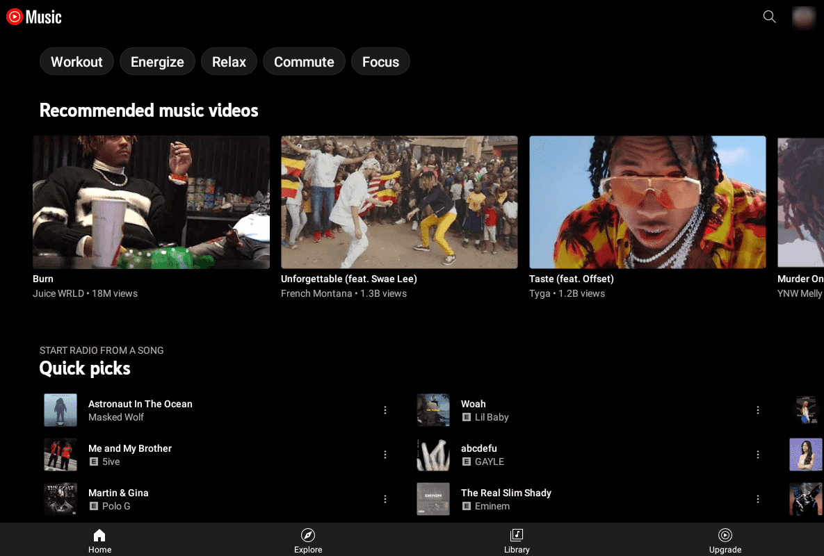Switch to the Explore tab
Viewport: 824px width, 556px height.
308,541
